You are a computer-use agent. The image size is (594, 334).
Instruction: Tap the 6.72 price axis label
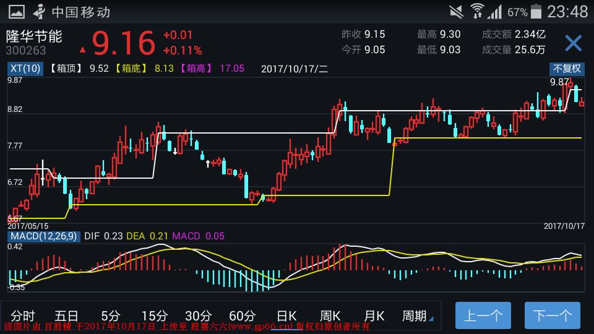tap(15, 182)
